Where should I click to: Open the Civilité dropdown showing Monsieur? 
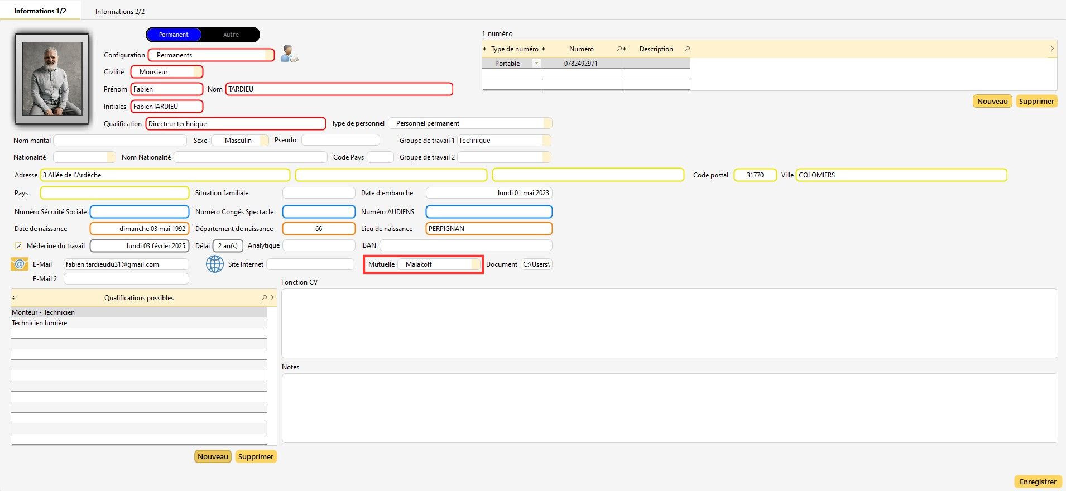click(198, 72)
